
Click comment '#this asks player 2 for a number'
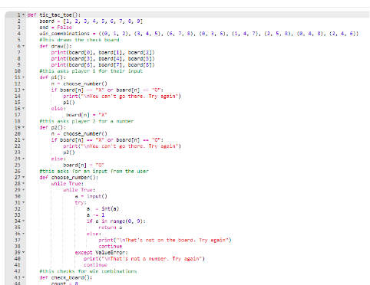coord(87,121)
